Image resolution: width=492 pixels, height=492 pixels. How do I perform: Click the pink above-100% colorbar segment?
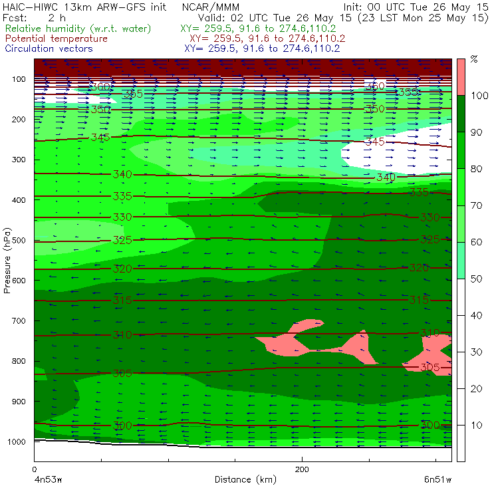(x=461, y=77)
